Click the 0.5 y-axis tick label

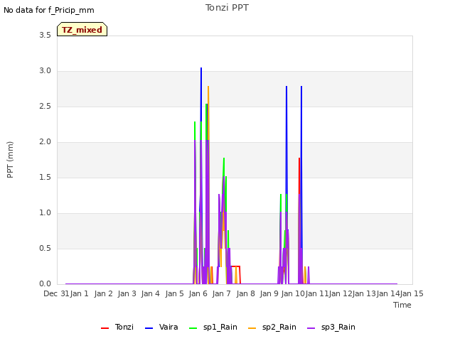[x=45, y=248]
